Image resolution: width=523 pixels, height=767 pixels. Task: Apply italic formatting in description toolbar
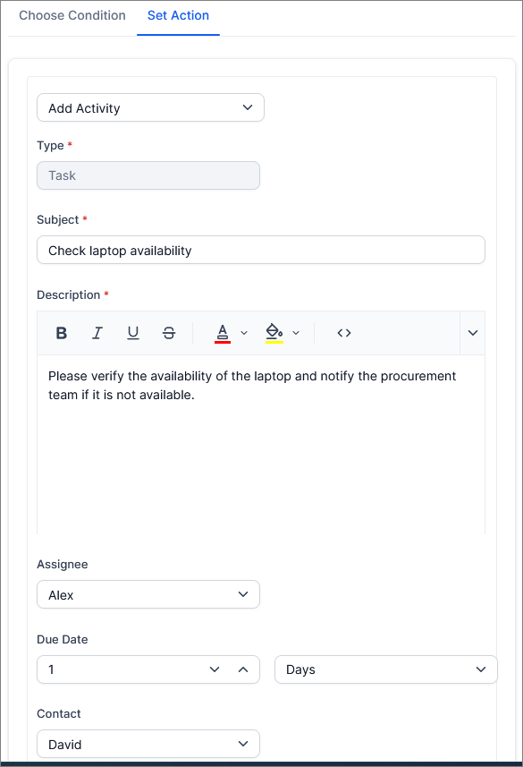97,333
